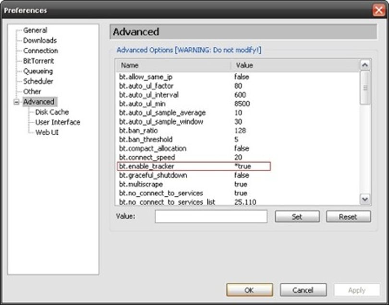Open the Scheduler settings
This screenshot has height=305, width=389.
pyautogui.click(x=38, y=81)
